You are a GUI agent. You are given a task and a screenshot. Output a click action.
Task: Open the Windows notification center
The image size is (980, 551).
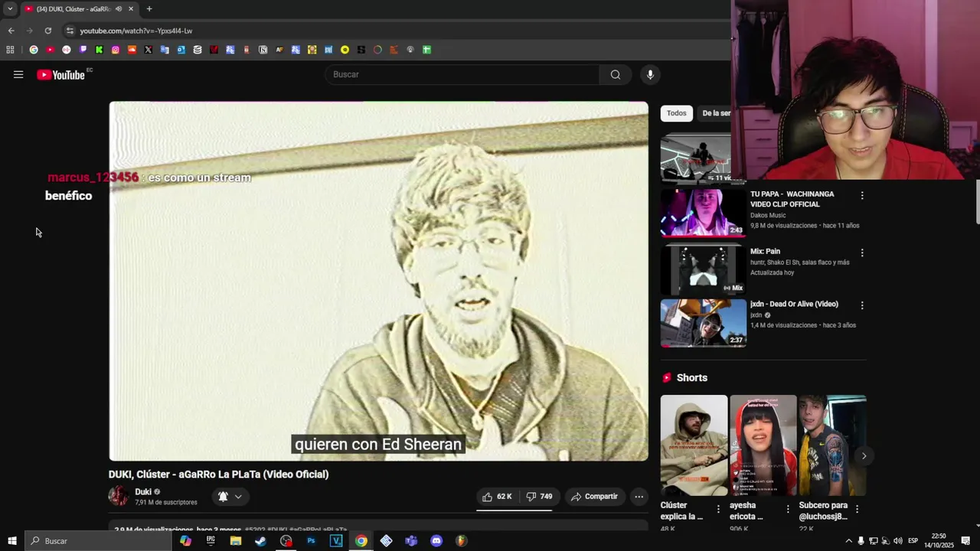coord(966,541)
